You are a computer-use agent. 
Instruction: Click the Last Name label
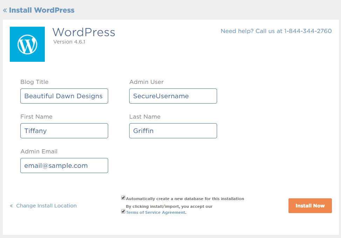[145, 117]
